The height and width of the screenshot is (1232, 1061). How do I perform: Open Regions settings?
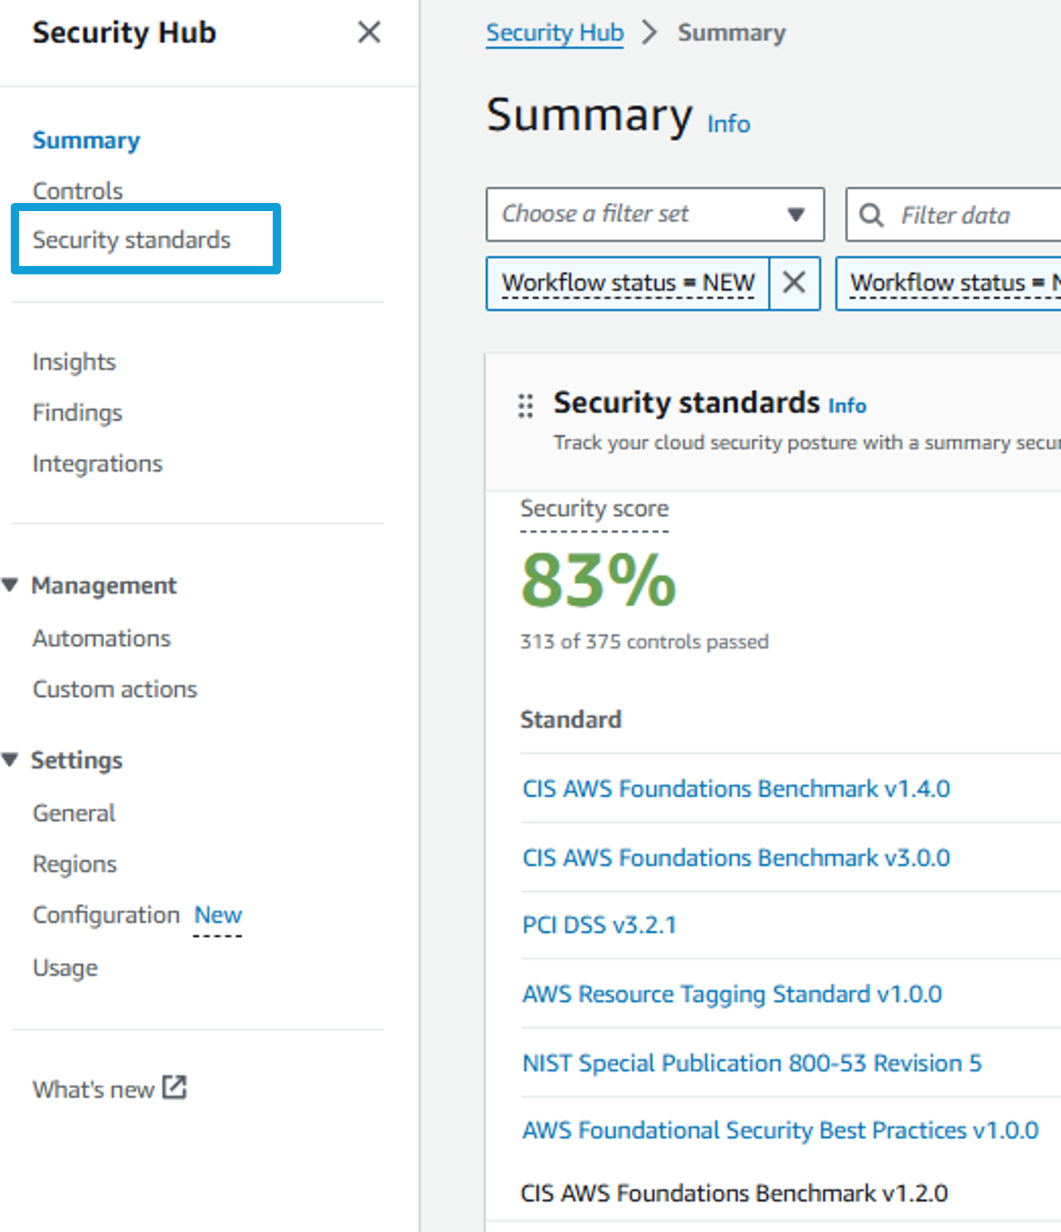coord(75,864)
